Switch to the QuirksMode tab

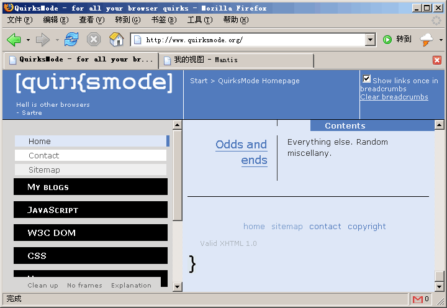point(81,60)
